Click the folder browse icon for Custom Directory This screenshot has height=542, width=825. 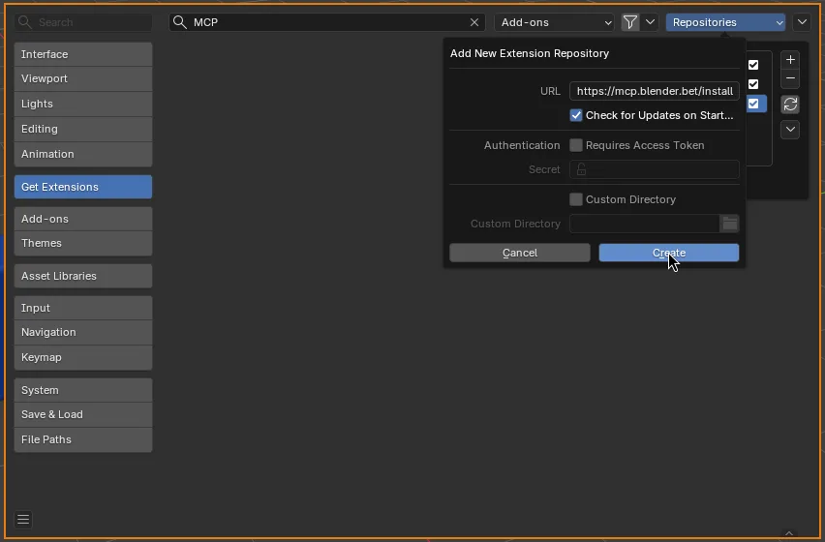click(x=729, y=224)
